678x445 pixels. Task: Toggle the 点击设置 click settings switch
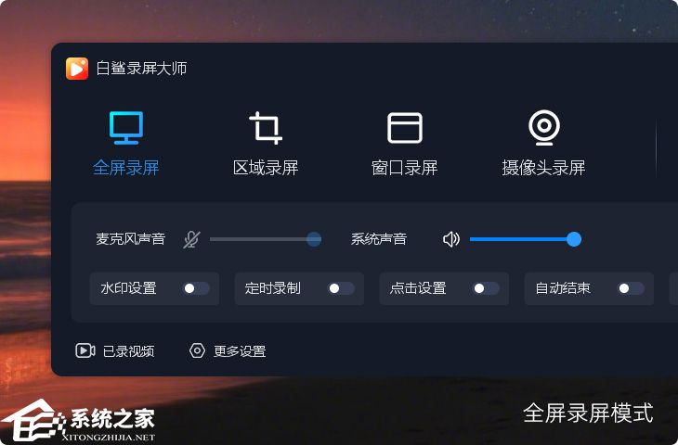[486, 288]
